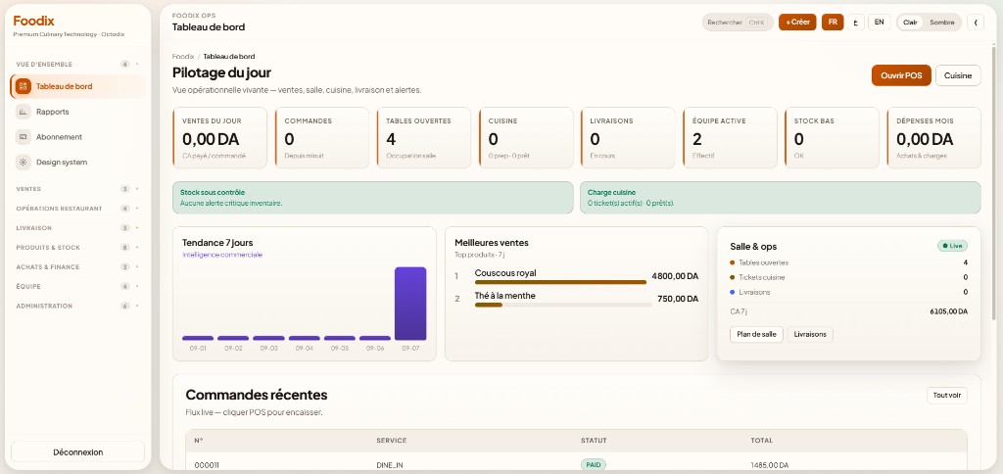This screenshot has width=1003, height=474.
Task: Open the Tableau de bord sidebar item
Action: click(x=78, y=86)
